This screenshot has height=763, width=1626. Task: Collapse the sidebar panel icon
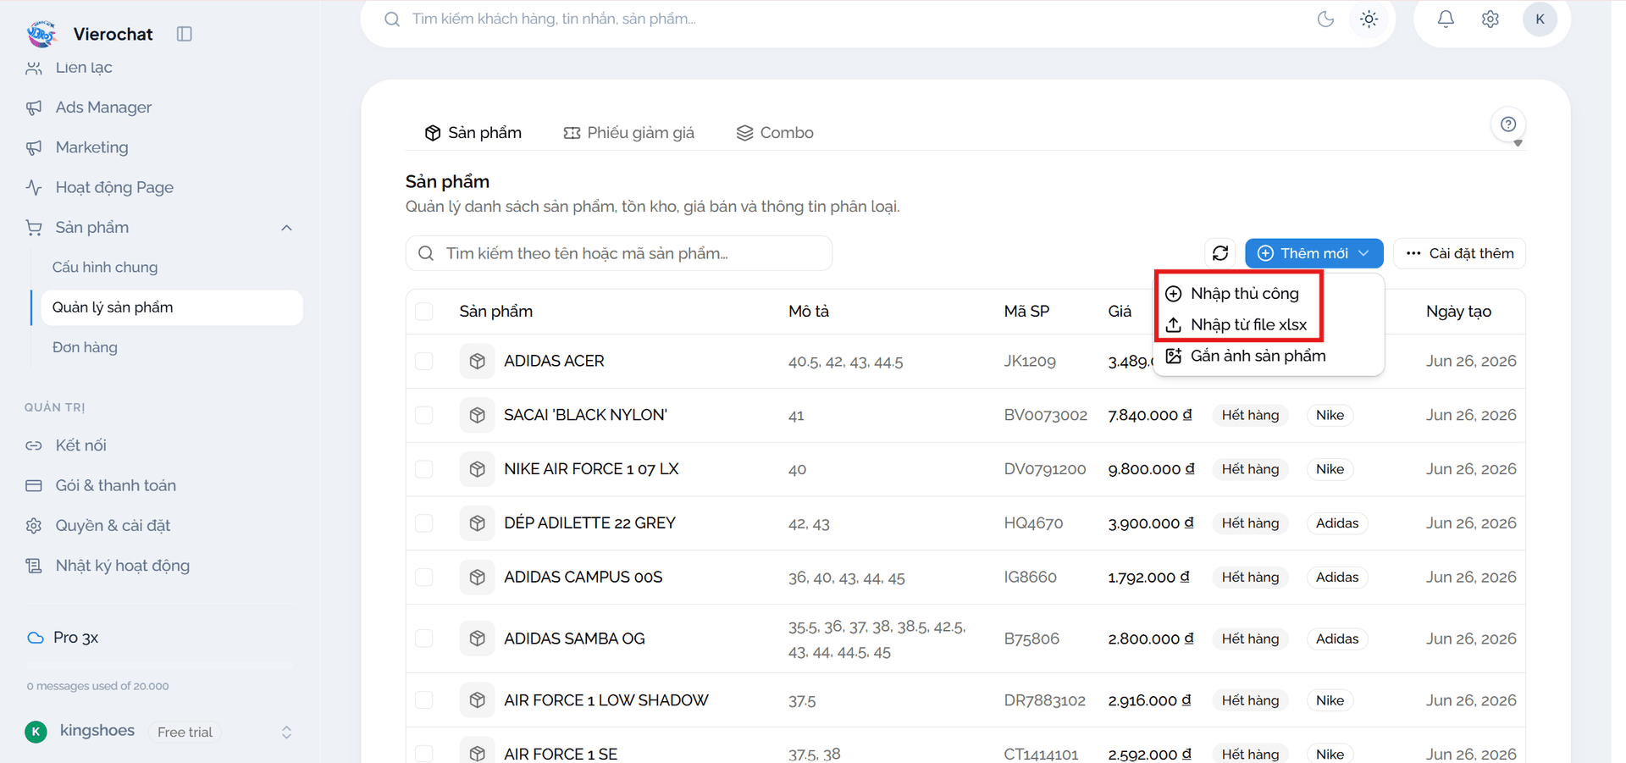[184, 34]
